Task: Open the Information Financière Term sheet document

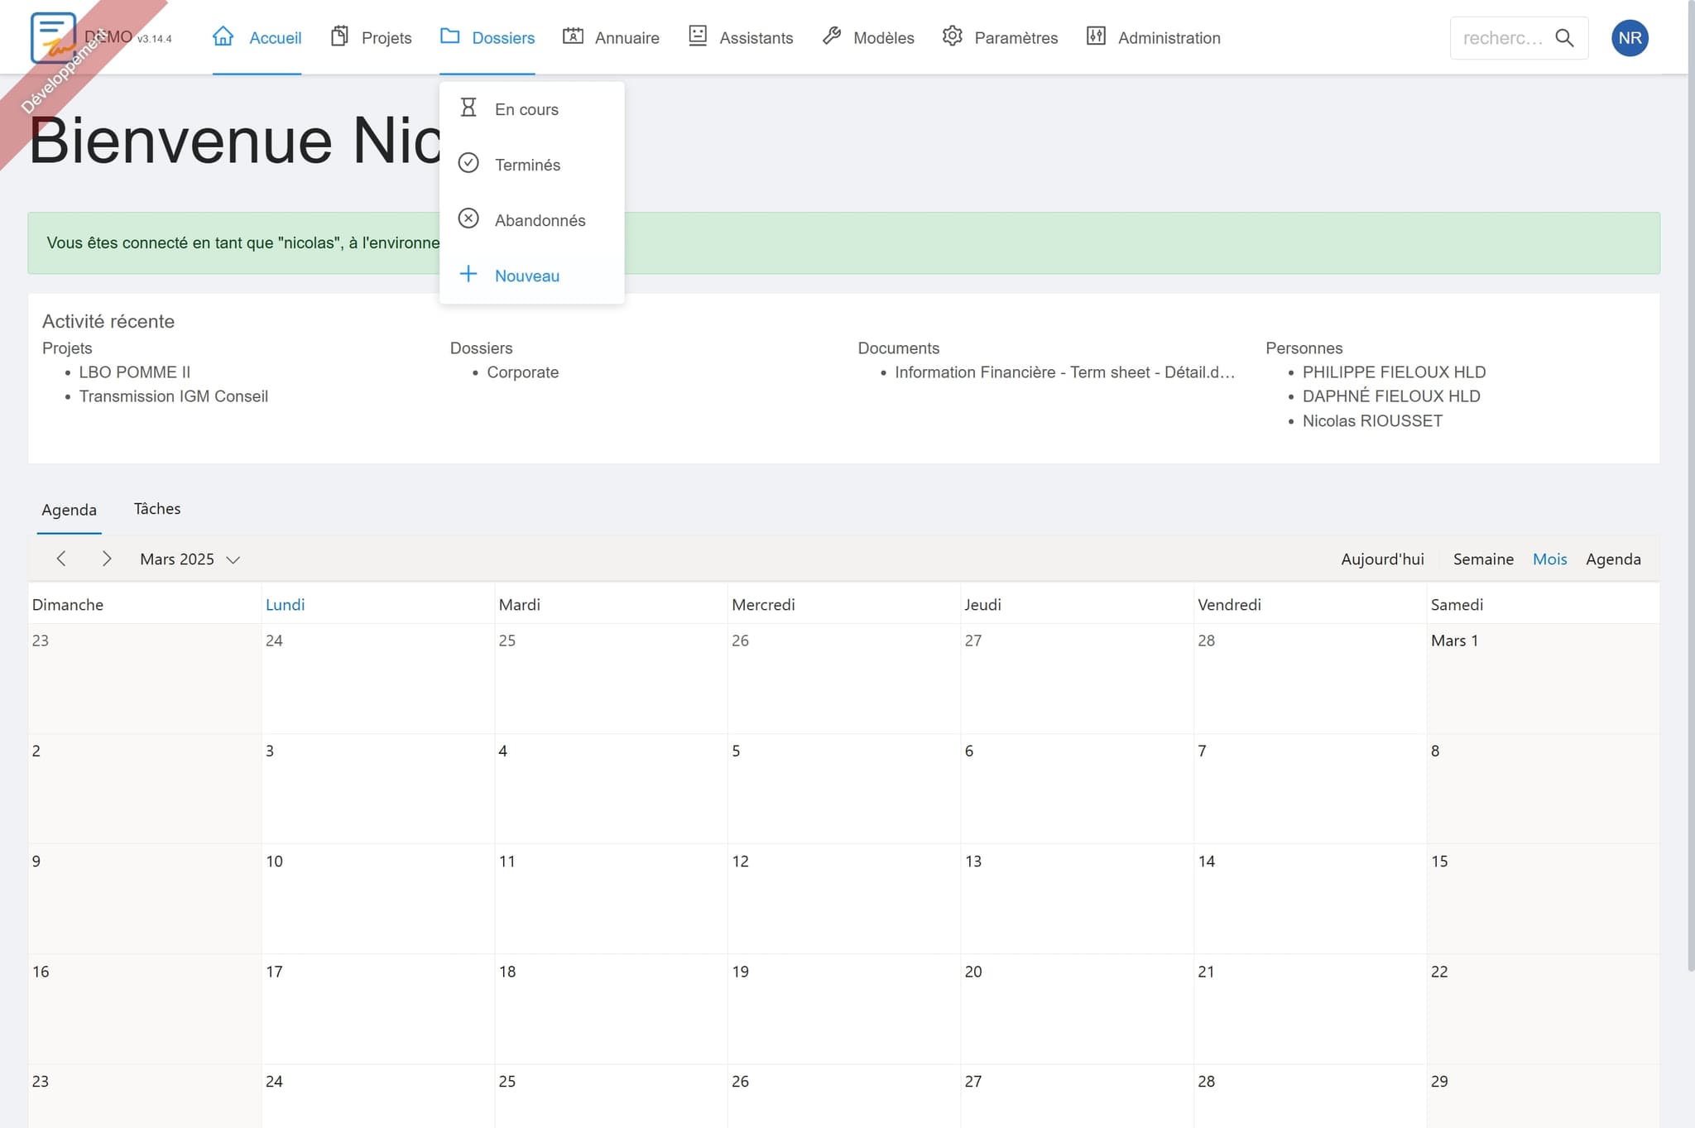Action: [x=1064, y=372]
